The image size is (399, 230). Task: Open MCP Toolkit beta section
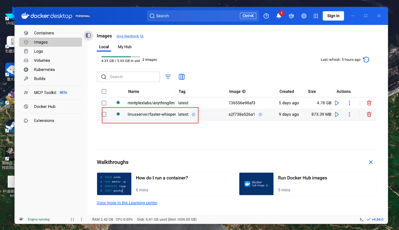click(50, 93)
